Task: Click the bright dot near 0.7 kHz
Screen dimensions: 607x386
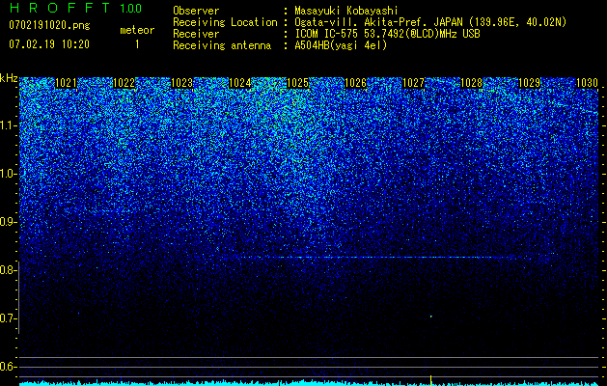Action: [x=430, y=317]
